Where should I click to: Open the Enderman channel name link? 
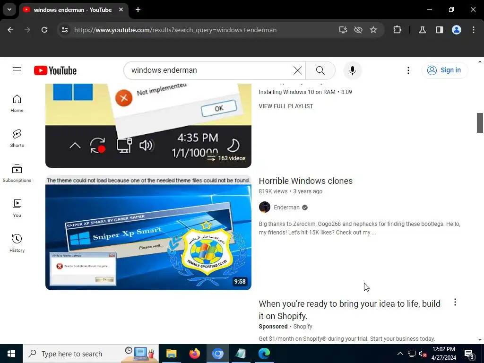point(286,207)
